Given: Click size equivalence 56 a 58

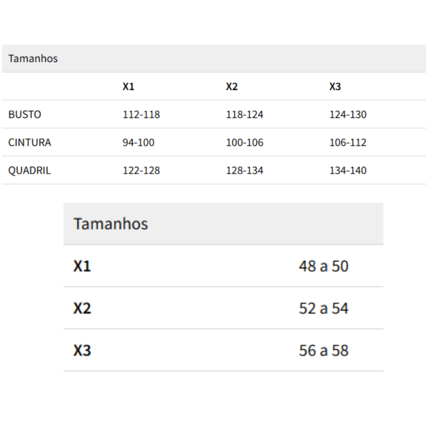Looking at the screenshot, I should click(324, 350).
